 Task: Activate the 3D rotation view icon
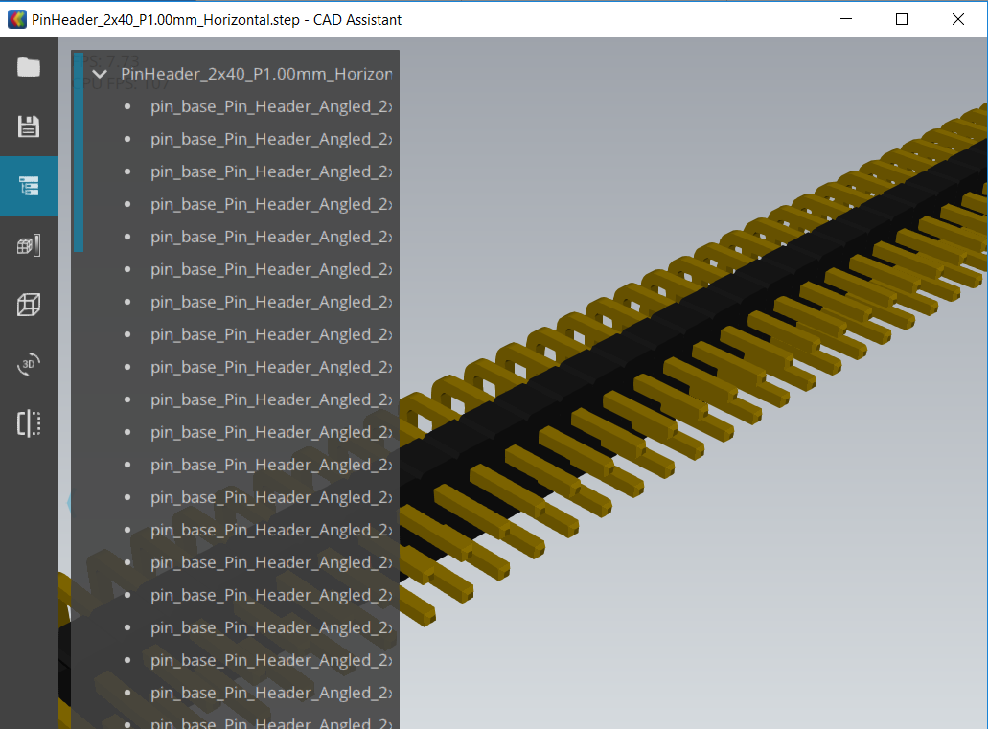[29, 364]
